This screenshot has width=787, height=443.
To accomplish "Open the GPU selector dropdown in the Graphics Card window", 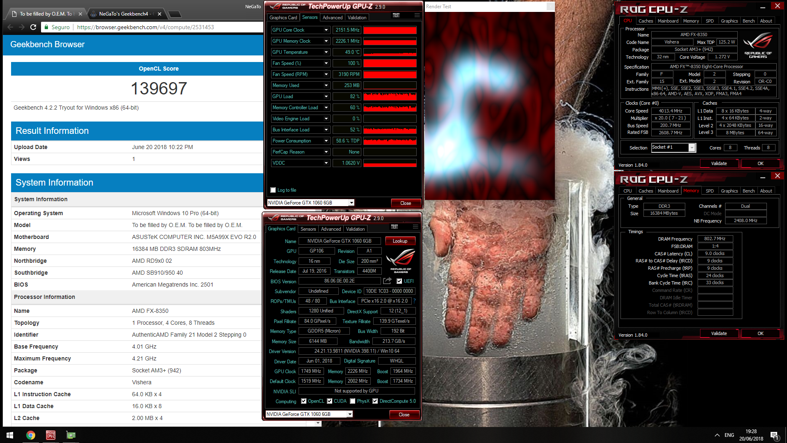I will (350, 414).
